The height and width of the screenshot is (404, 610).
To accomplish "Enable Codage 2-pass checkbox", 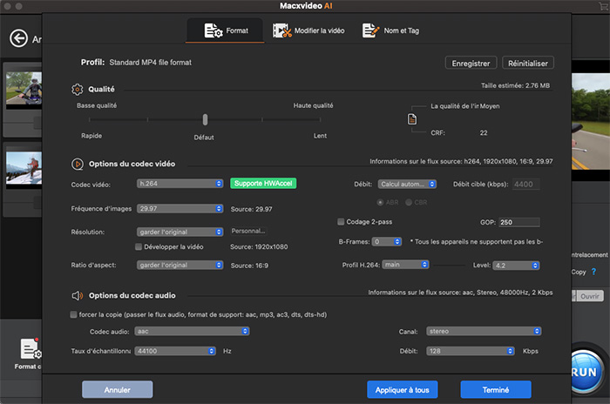I will 341,222.
